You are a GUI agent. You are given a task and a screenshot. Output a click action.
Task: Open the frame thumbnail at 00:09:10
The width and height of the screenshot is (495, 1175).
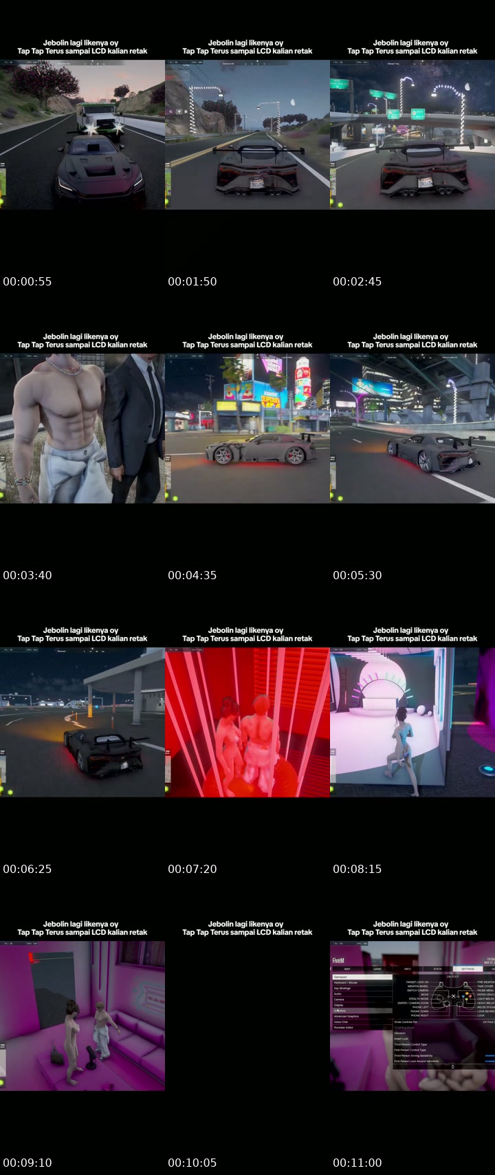(82, 1015)
